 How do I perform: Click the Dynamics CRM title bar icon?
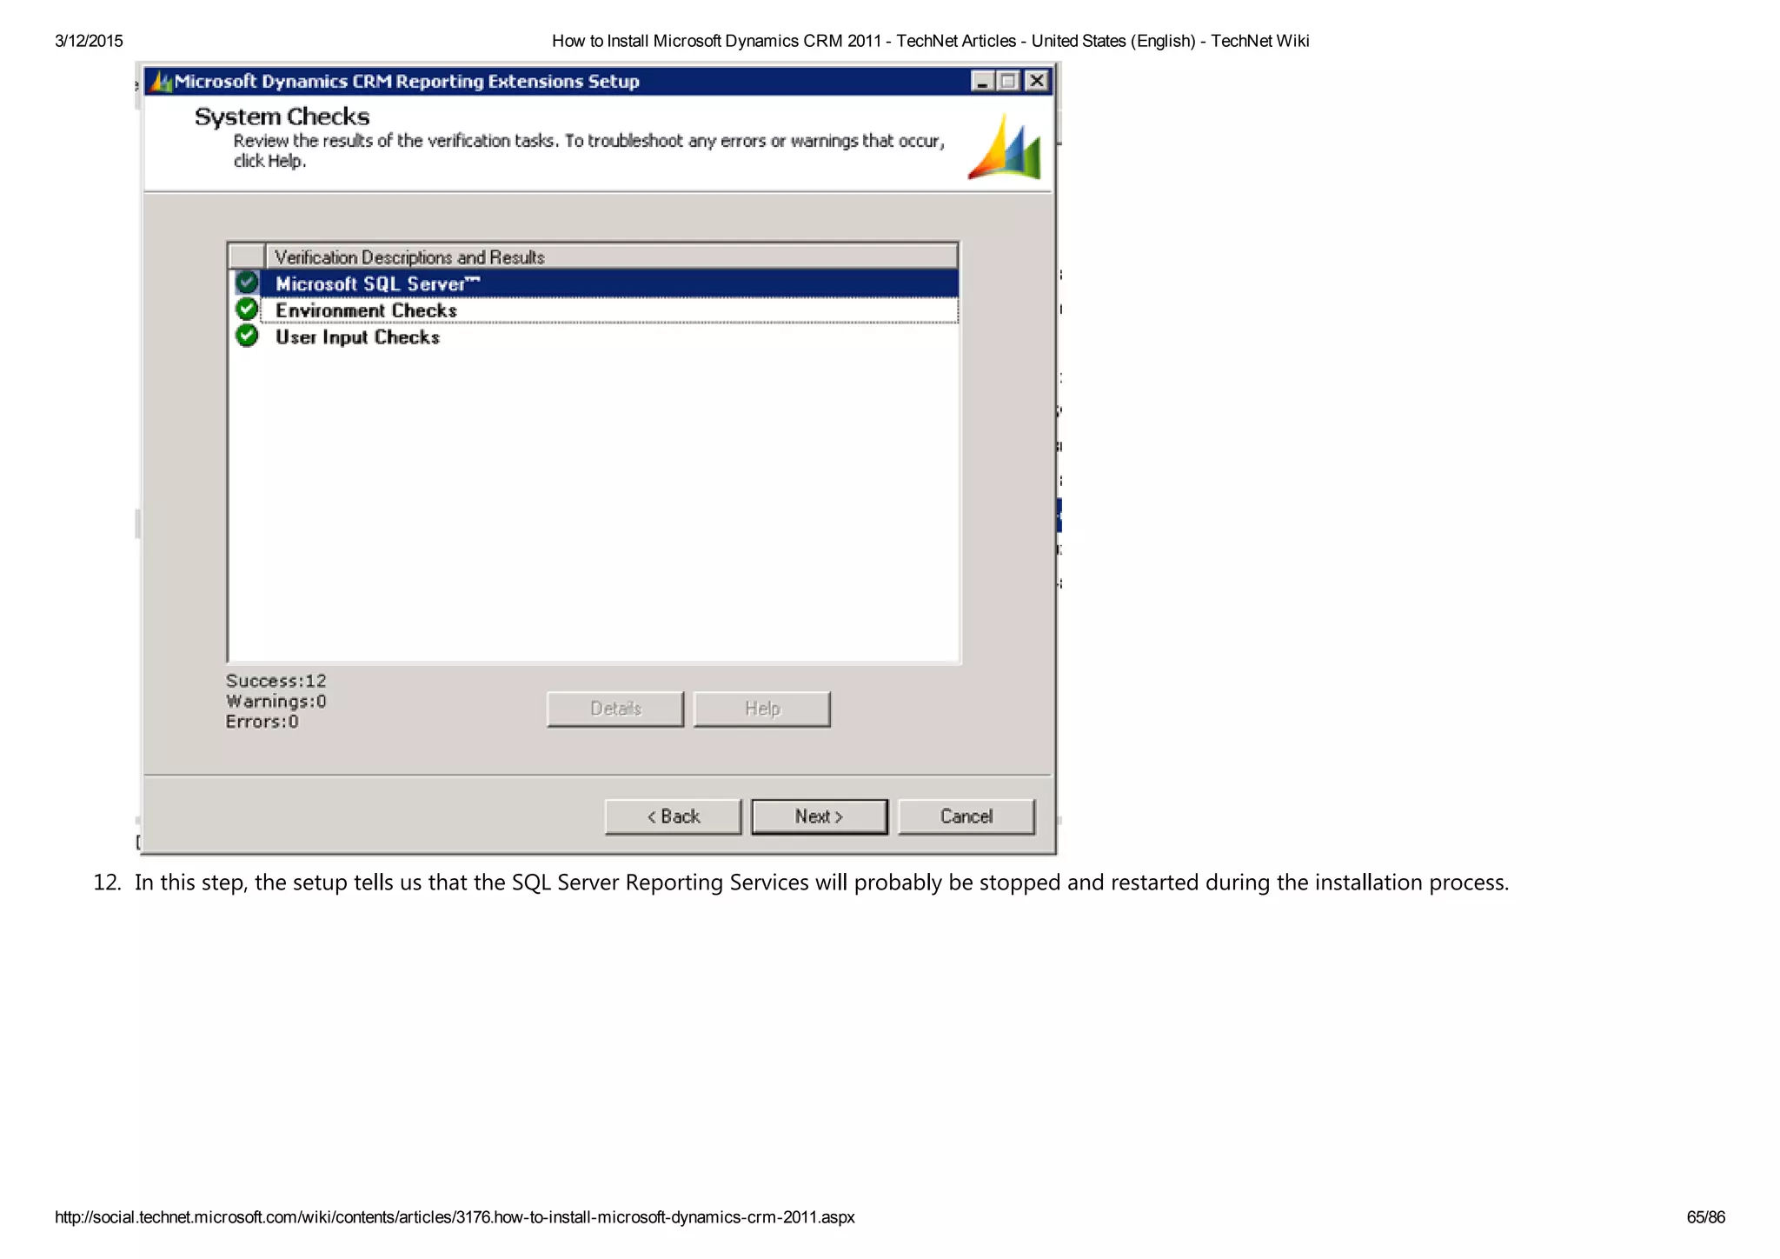pos(161,82)
